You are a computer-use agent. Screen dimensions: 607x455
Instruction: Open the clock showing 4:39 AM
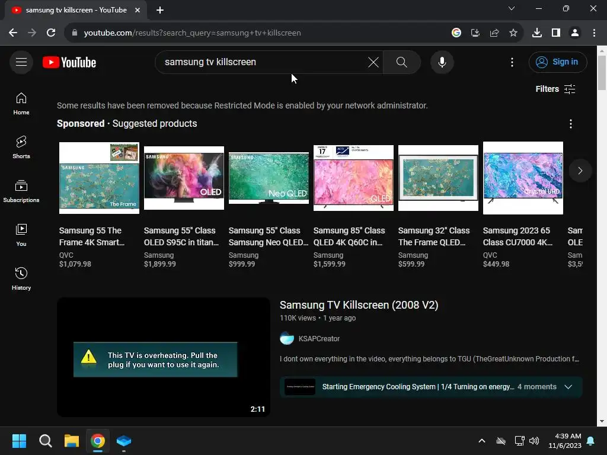[565, 441]
